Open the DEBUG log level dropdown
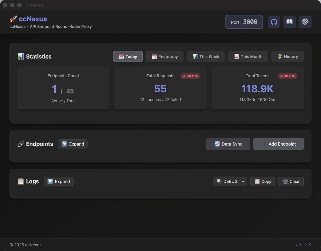Image resolution: width=321 pixels, height=251 pixels. pyautogui.click(x=230, y=181)
